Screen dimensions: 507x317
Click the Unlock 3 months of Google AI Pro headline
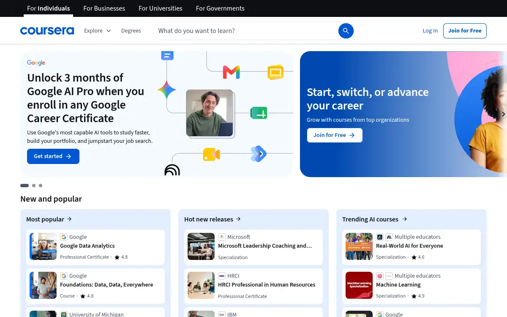coord(86,98)
